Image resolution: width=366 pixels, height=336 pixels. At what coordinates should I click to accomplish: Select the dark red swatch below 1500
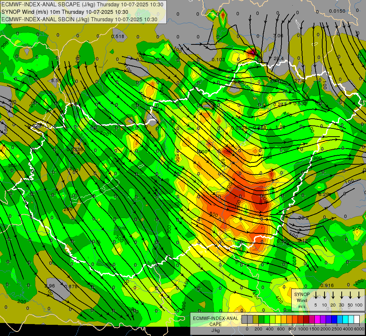306,320
